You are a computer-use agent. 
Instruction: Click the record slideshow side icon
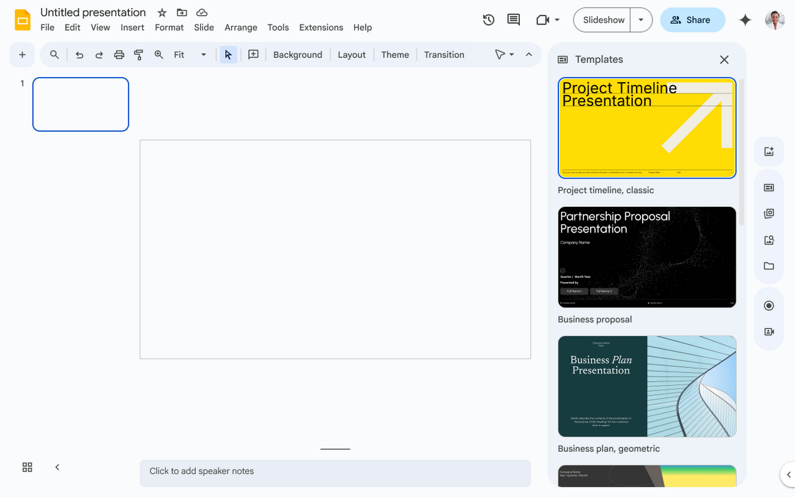(769, 305)
